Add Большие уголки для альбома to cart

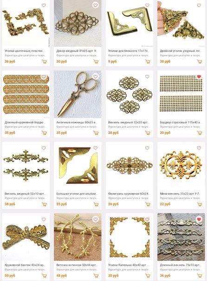click(96, 204)
